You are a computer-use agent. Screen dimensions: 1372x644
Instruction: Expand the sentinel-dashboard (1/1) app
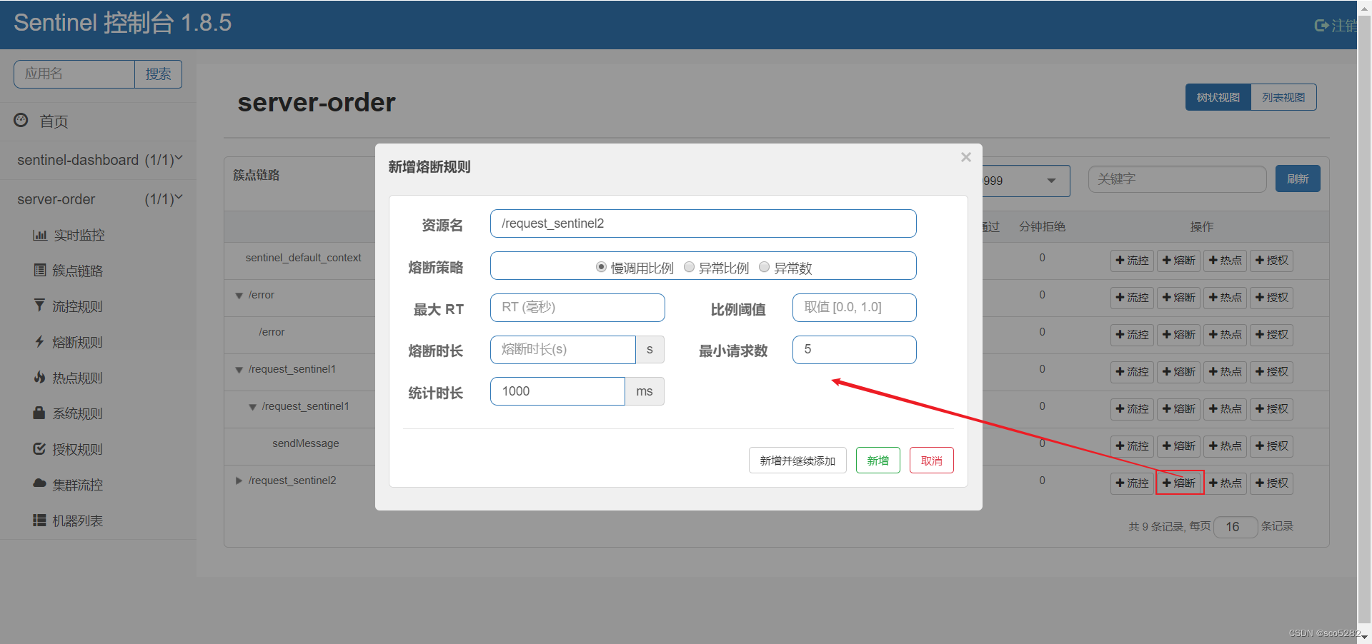(99, 160)
